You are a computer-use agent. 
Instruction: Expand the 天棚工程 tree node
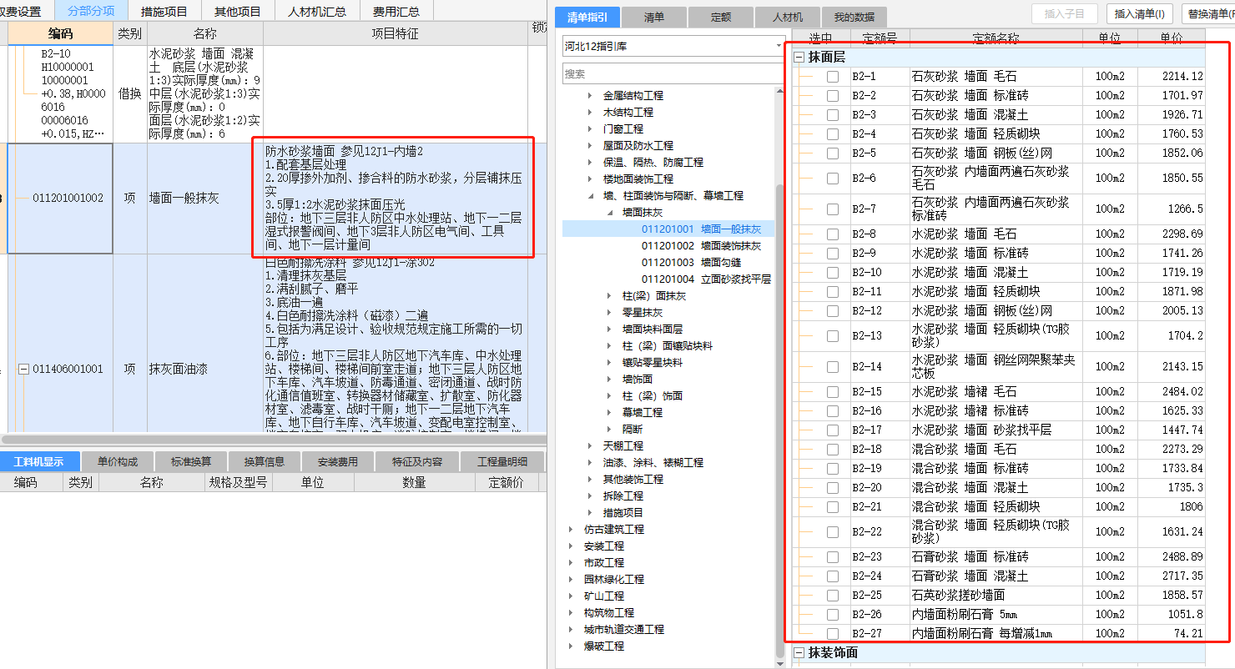591,446
